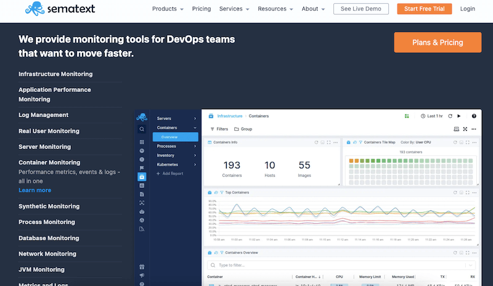This screenshot has height=286, width=493.
Task: Expand the Processes section in sidebar
Action: tap(176, 146)
